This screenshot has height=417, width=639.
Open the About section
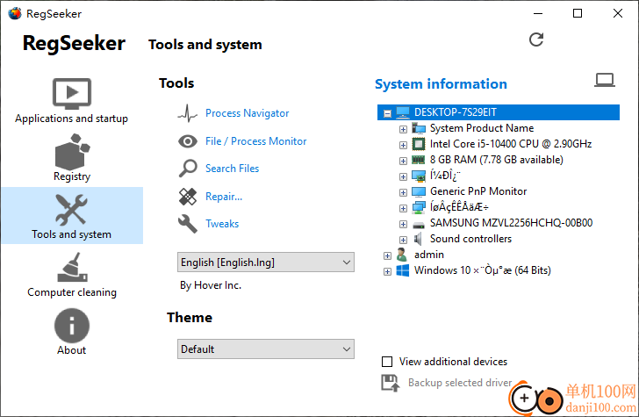tap(72, 332)
